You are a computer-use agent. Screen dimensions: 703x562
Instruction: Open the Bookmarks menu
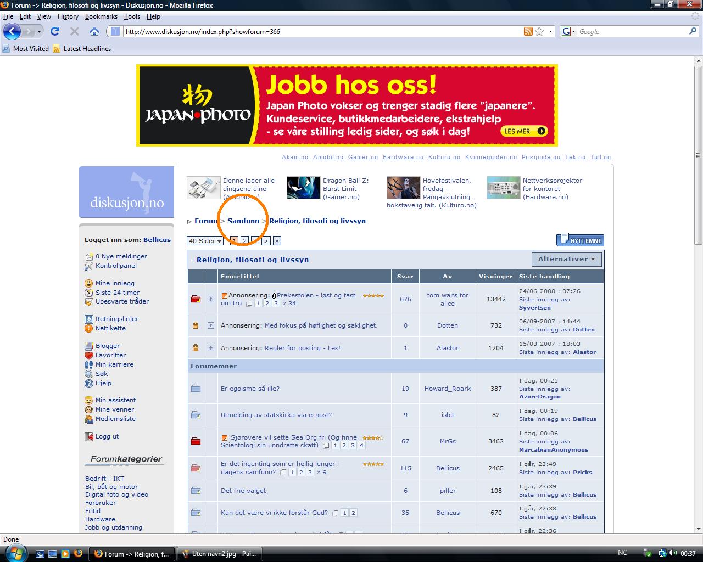[x=101, y=16]
